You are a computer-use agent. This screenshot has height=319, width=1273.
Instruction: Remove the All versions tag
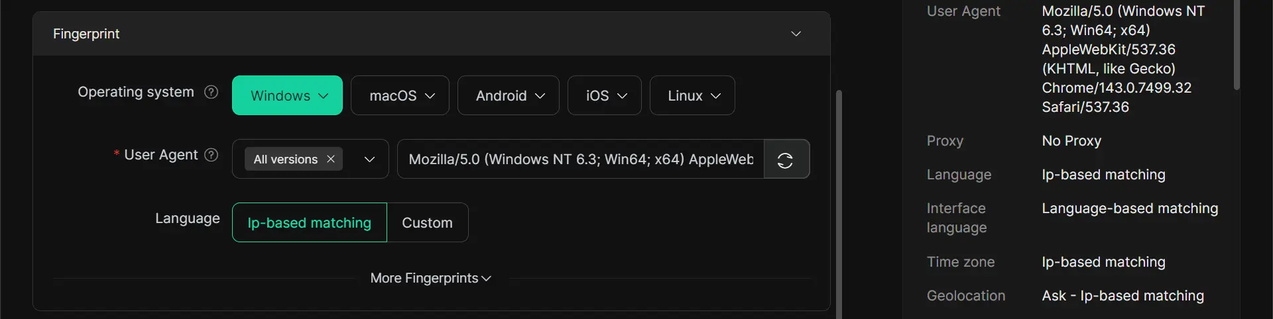point(331,159)
